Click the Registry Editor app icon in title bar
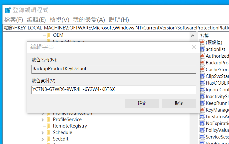This screenshot has width=229, height=144. click(x=8, y=10)
